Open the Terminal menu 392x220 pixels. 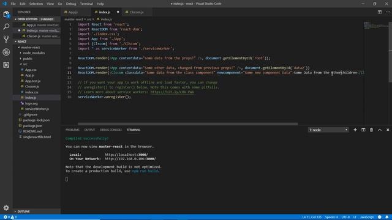coord(86,4)
